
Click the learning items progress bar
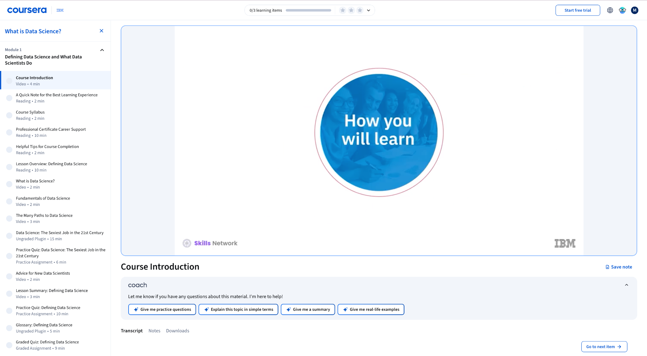(x=308, y=10)
